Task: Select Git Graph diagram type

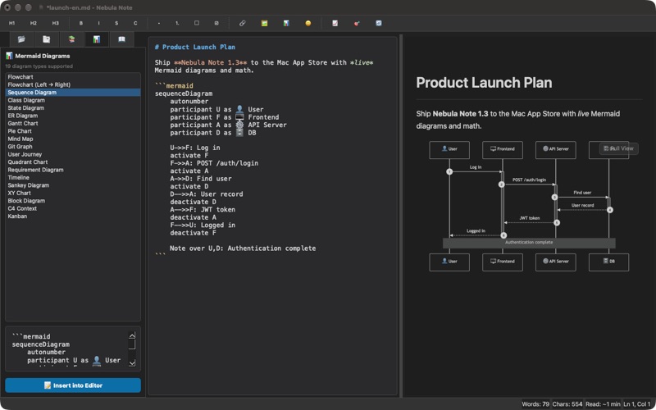Action: pyautogui.click(x=73, y=147)
